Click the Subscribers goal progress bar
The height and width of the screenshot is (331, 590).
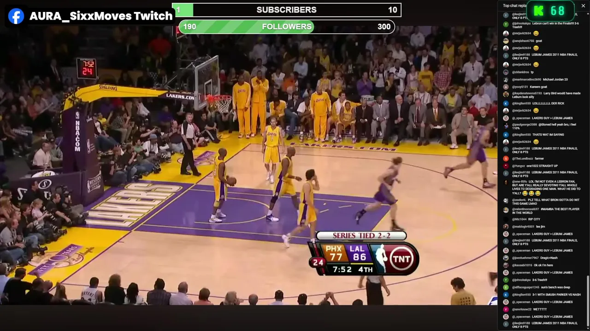click(287, 10)
